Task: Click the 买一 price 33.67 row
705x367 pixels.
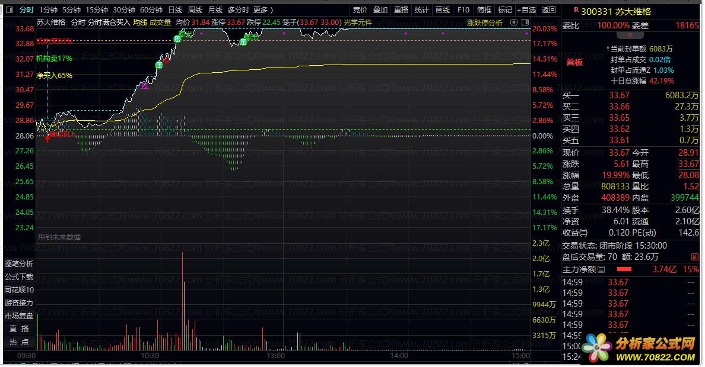Action: [x=630, y=95]
